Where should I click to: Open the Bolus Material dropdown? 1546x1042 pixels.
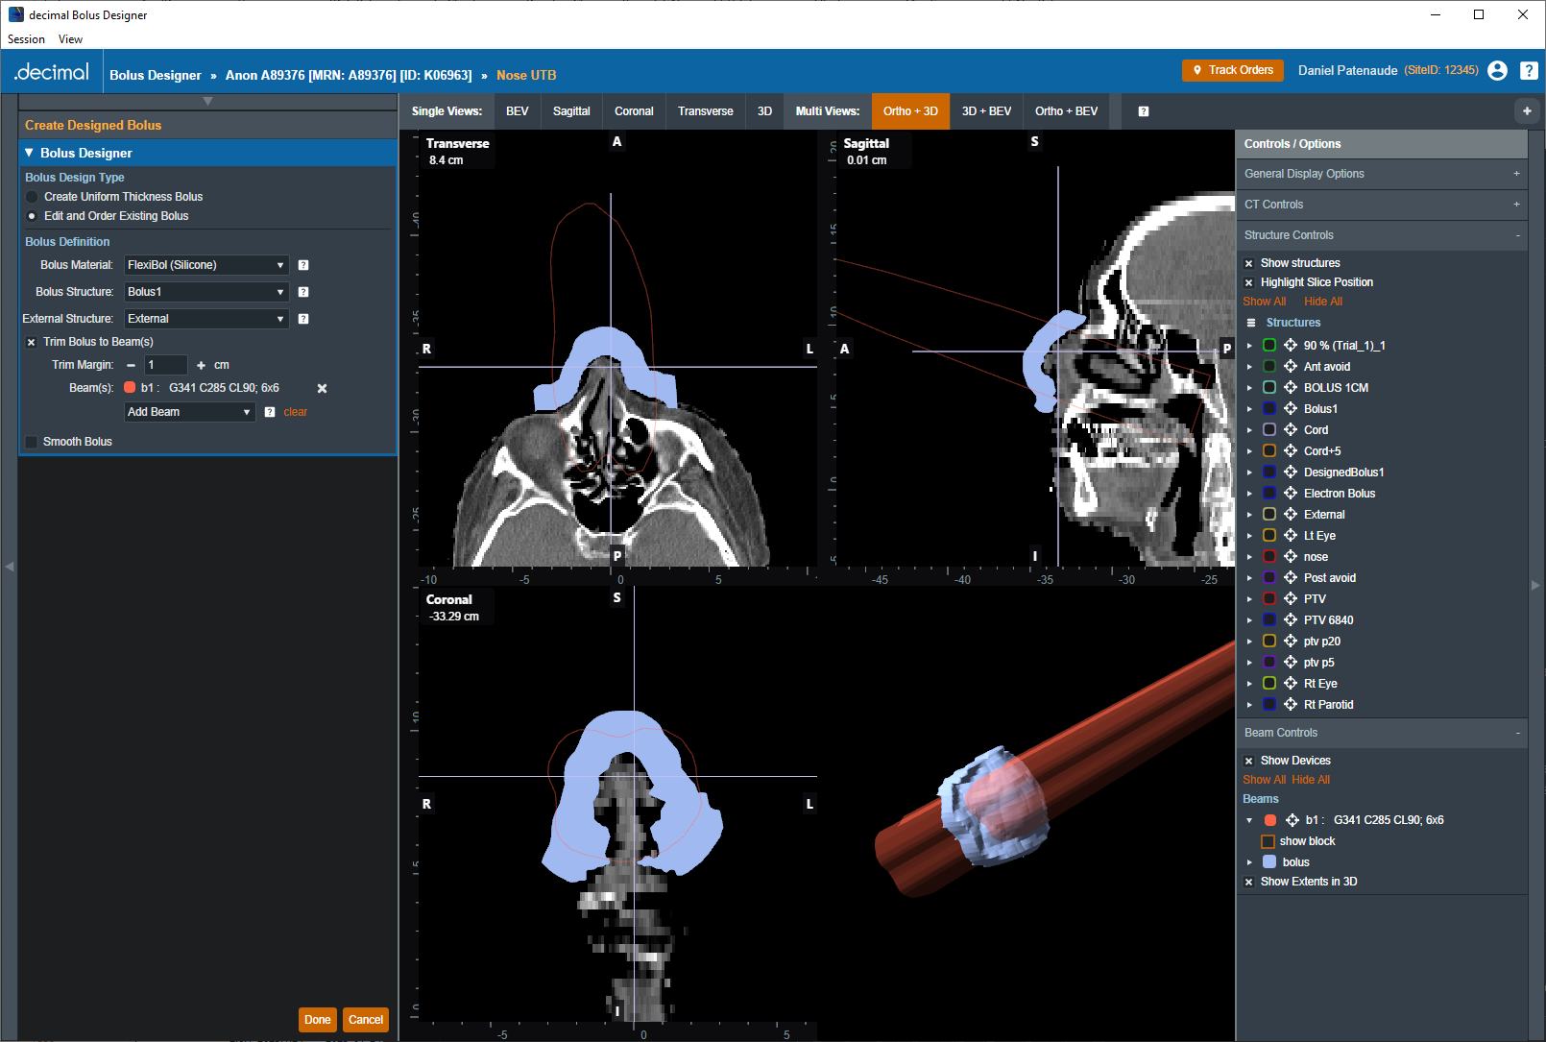click(206, 265)
